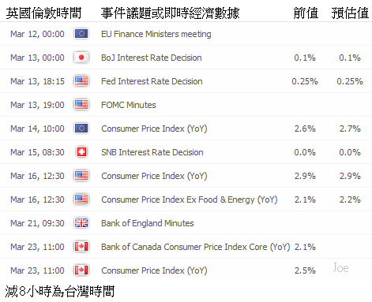Screen dimensions: 372x302
Task: Open the EU Finance Ministers meeting event
Action: (156, 34)
